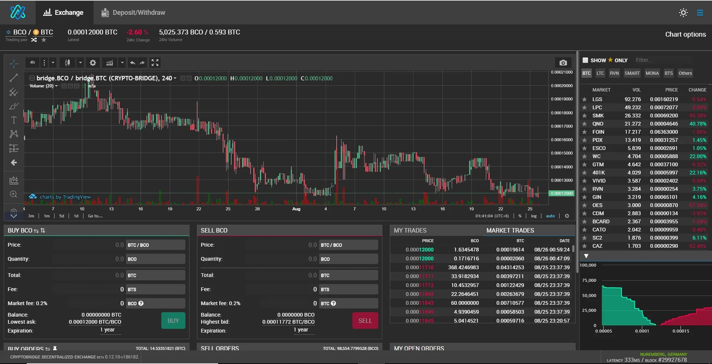
Task: Star the QNO market row
Action: 584,124
